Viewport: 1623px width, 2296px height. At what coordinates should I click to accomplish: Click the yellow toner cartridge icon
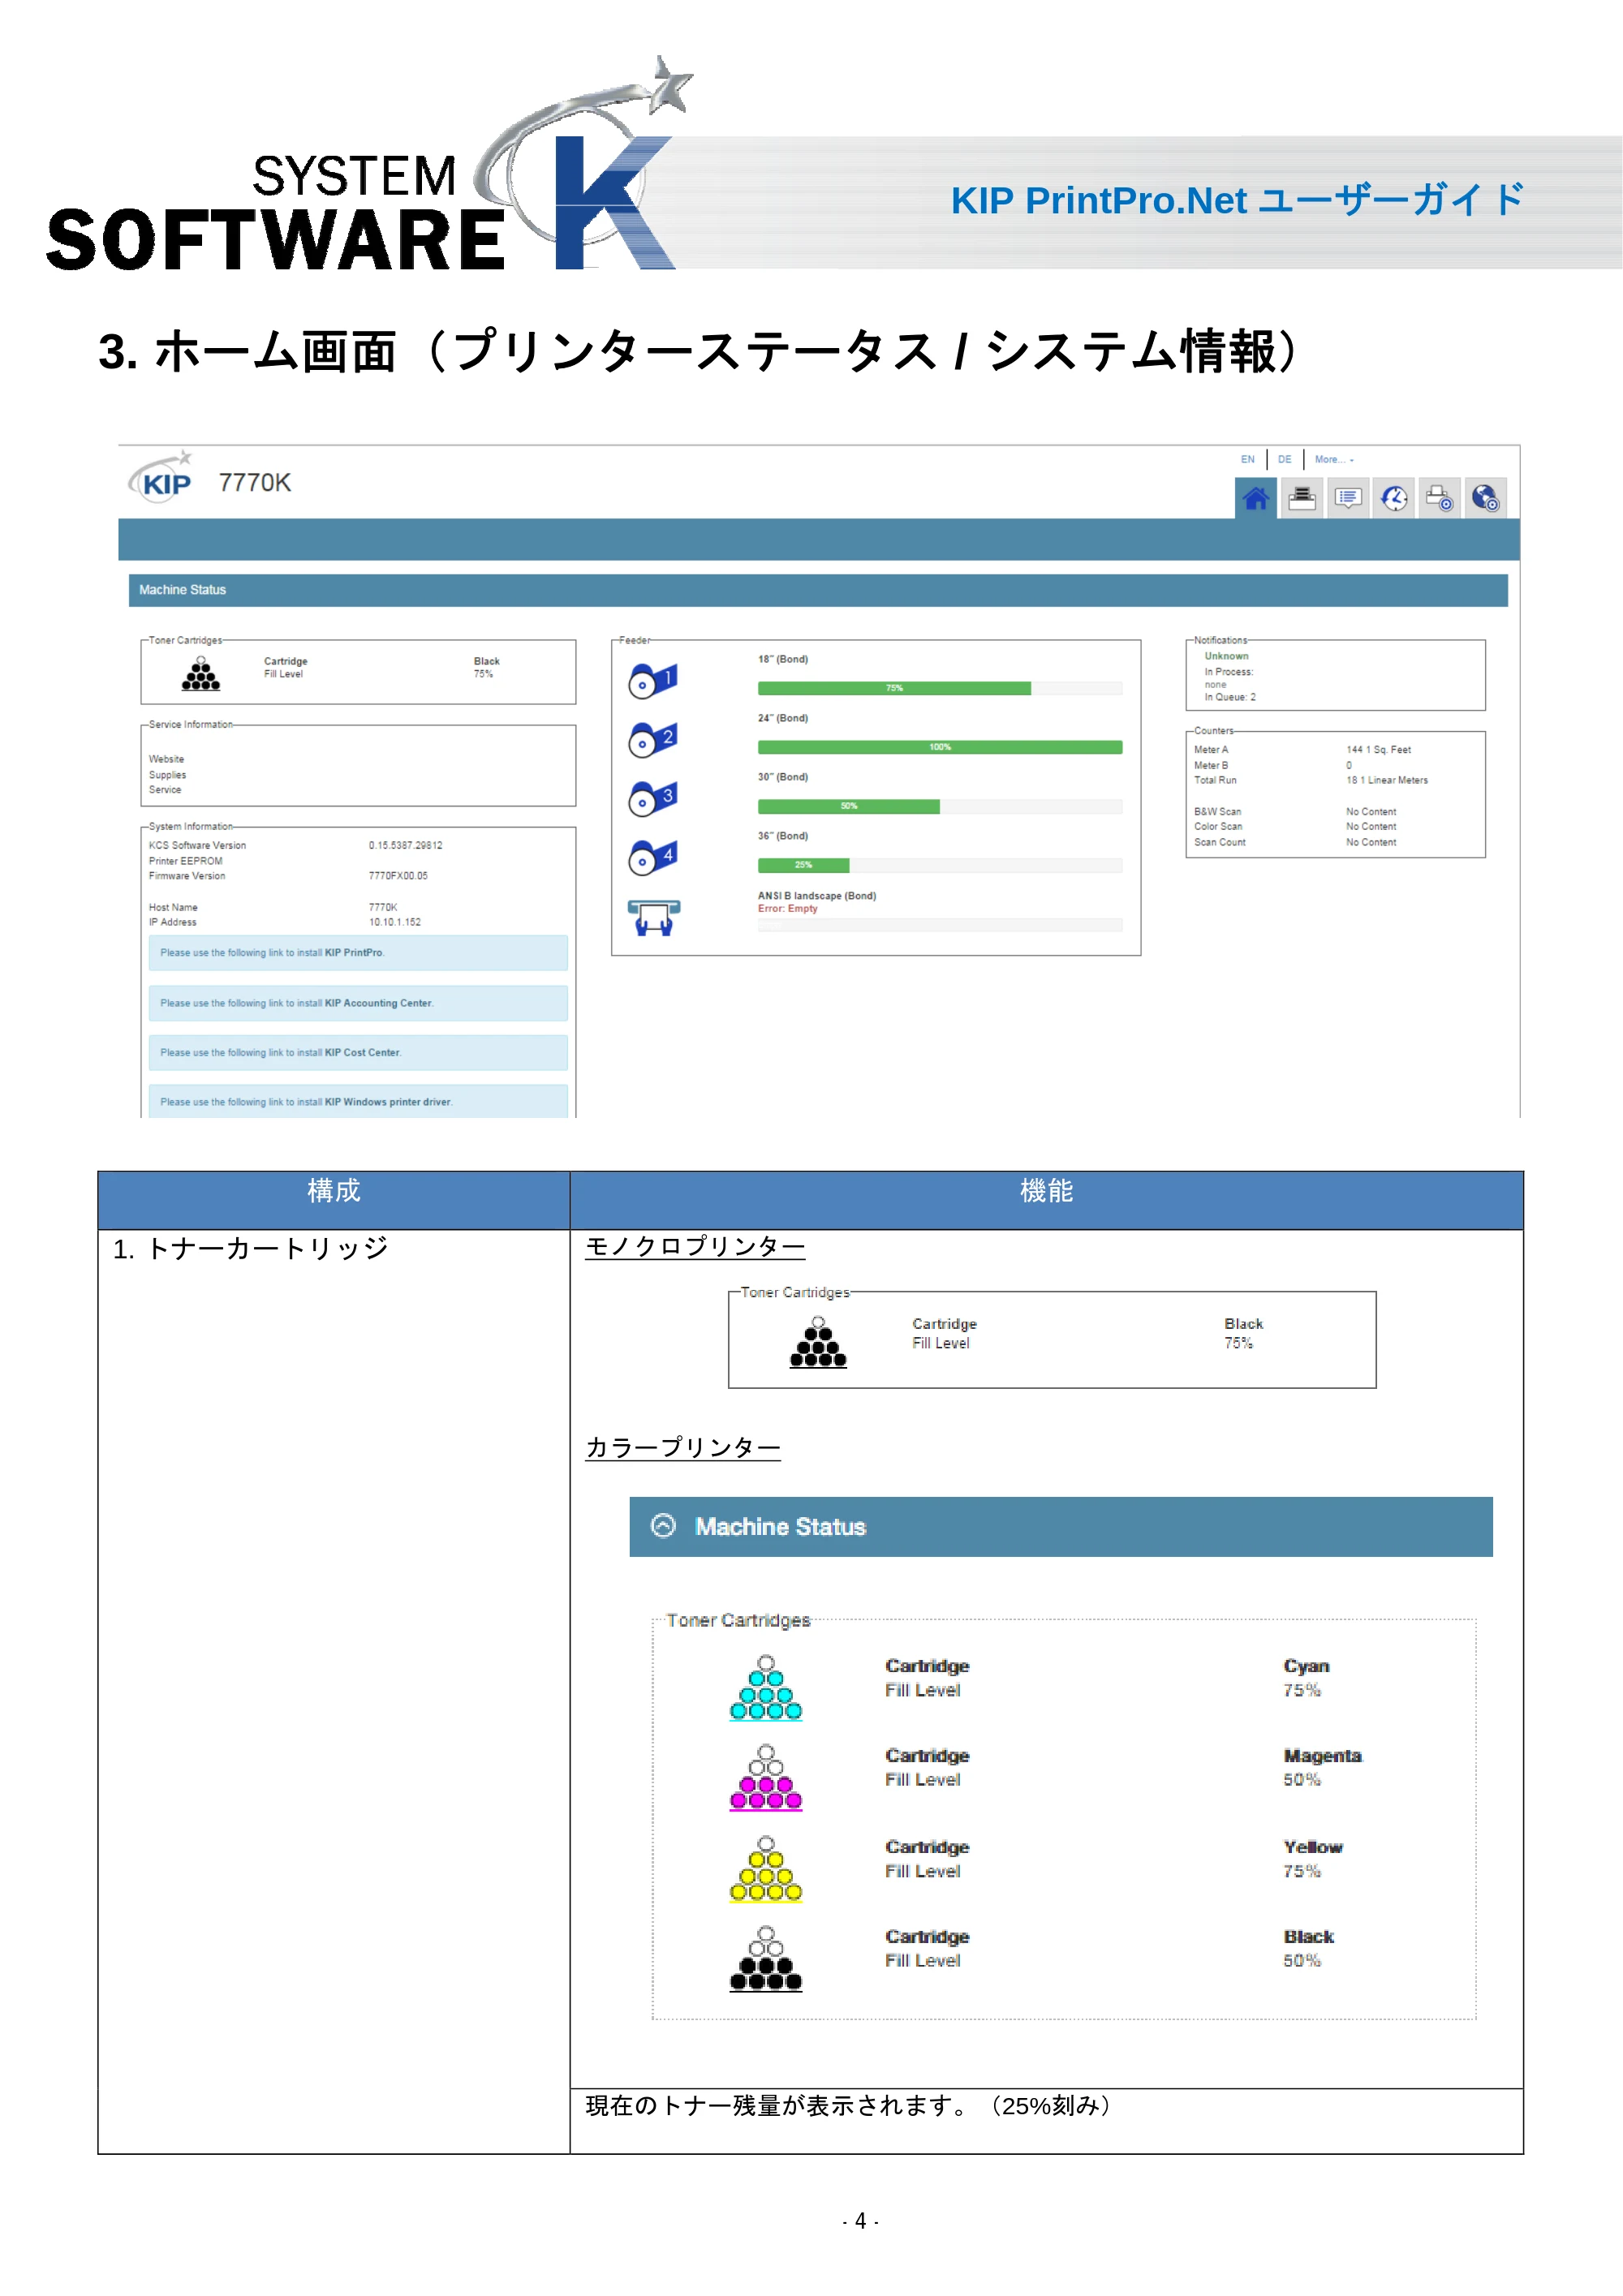[766, 1868]
